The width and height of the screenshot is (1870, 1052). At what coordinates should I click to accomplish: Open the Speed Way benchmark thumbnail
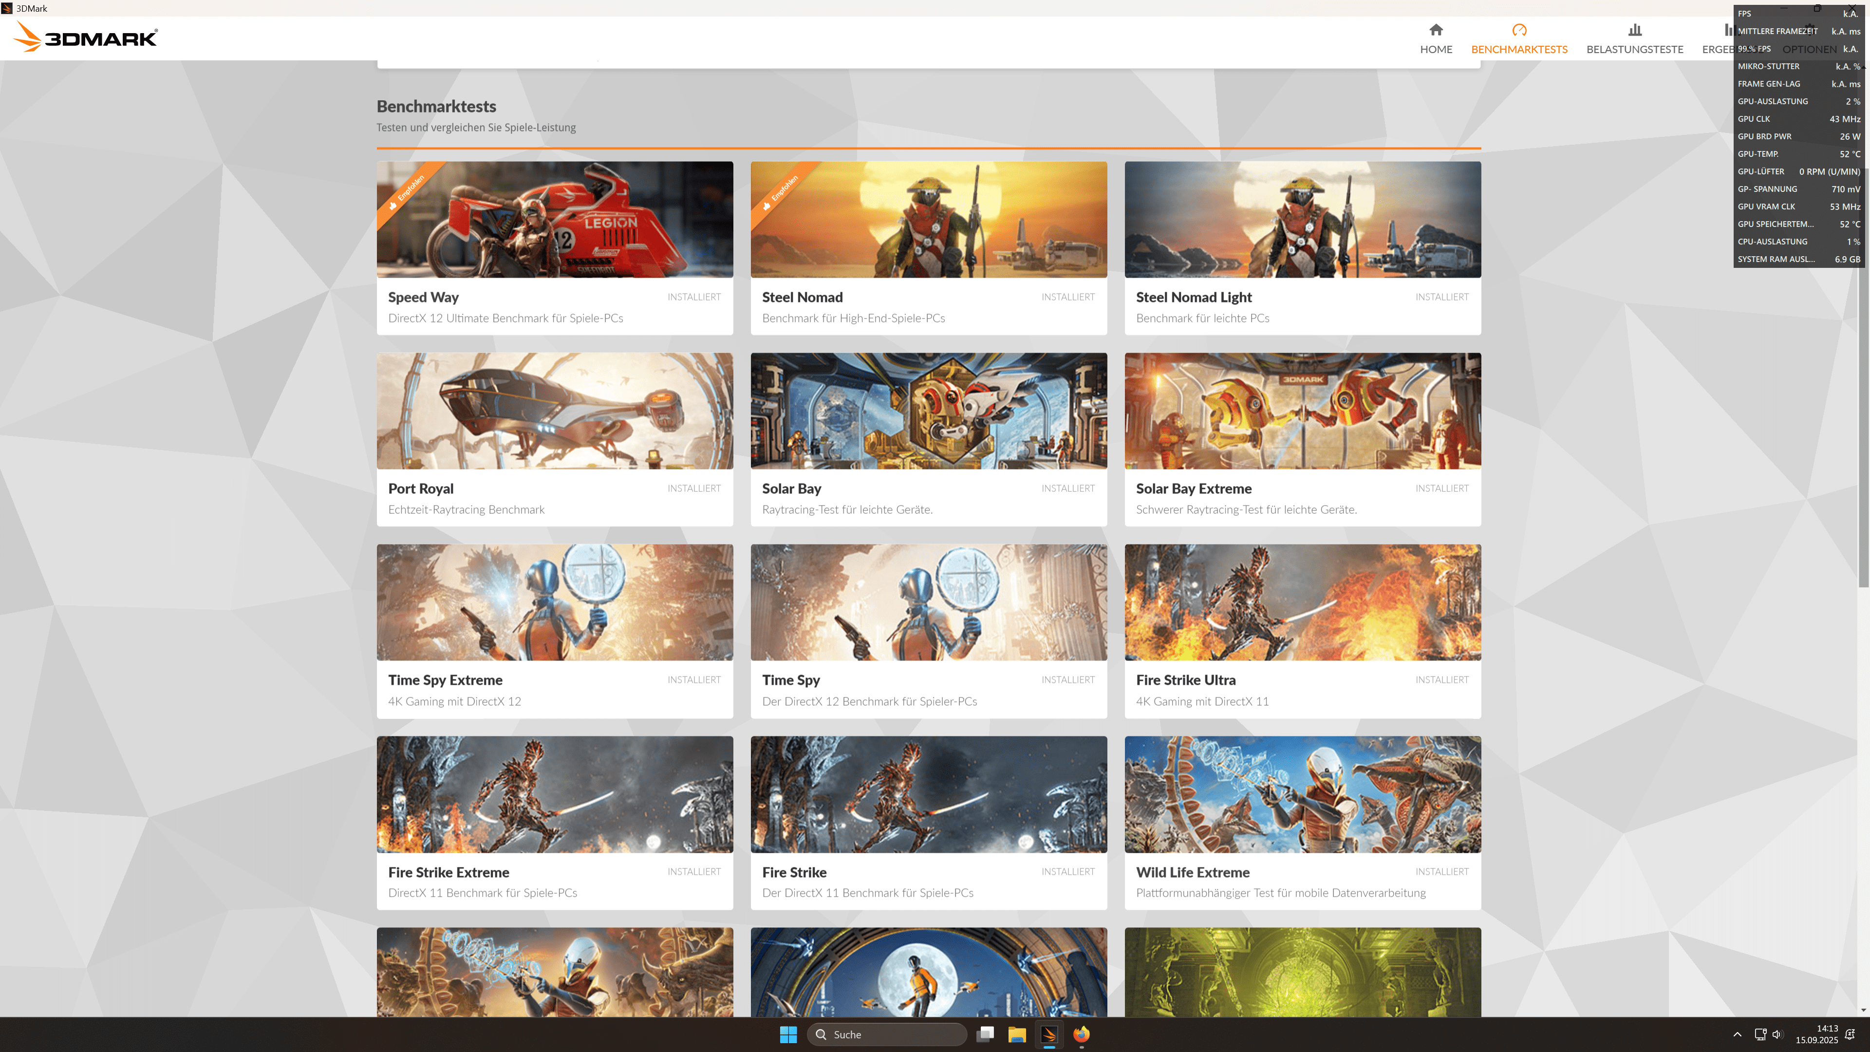[555, 219]
